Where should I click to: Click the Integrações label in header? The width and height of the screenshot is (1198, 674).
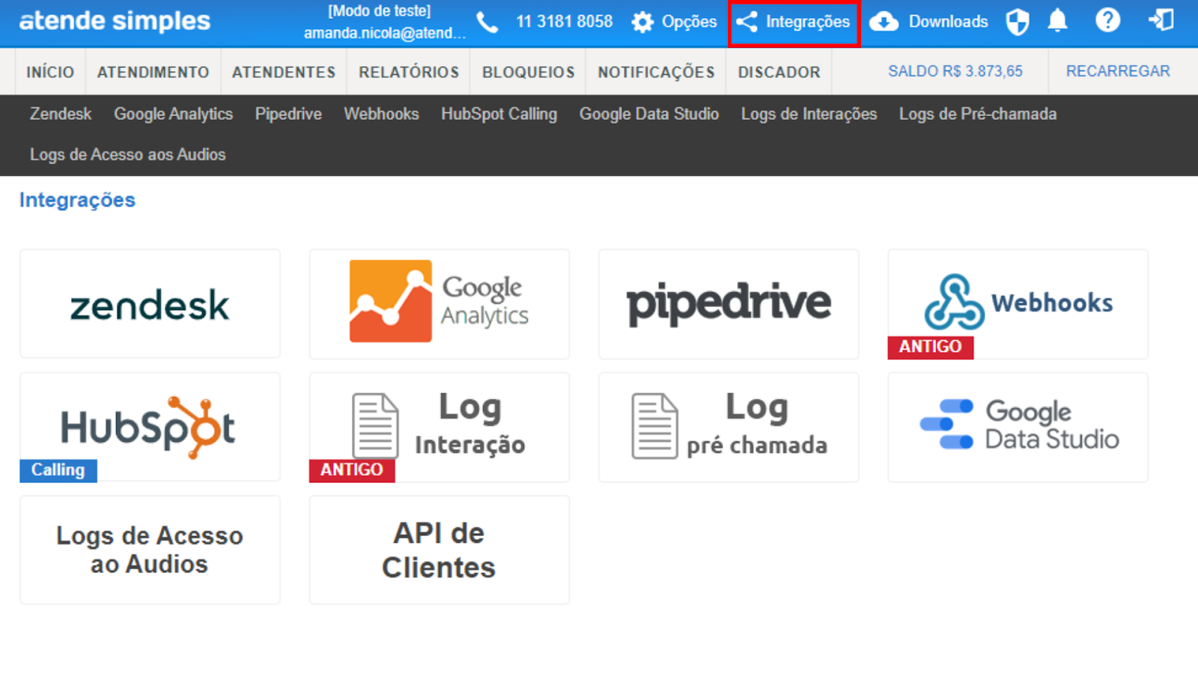pyautogui.click(x=807, y=22)
